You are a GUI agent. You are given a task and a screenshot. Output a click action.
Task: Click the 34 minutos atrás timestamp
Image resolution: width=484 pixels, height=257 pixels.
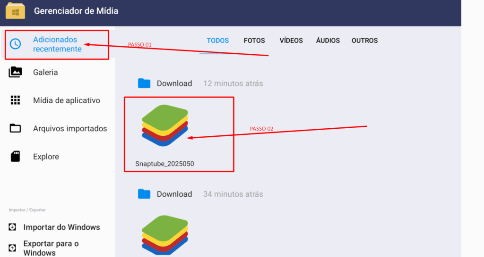[x=233, y=194]
